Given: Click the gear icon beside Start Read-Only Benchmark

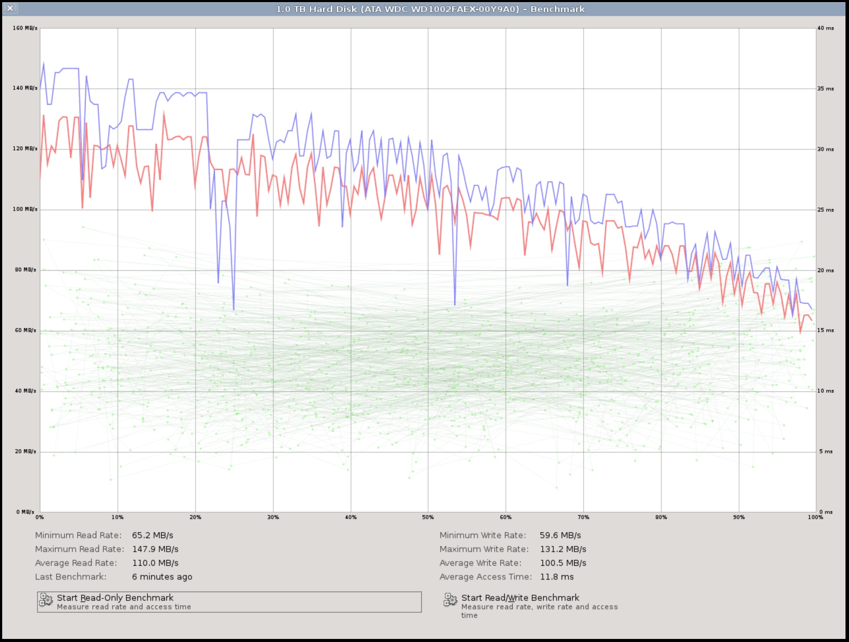Looking at the screenshot, I should point(46,599).
